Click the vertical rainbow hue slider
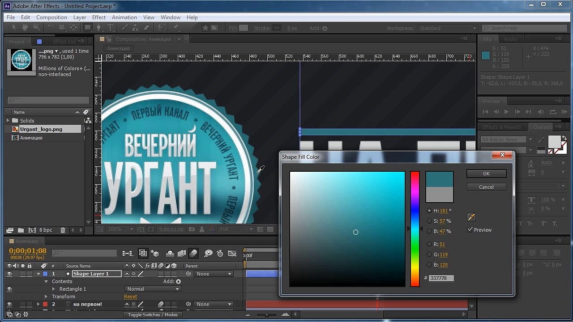The width and height of the screenshot is (573, 322). [x=415, y=229]
